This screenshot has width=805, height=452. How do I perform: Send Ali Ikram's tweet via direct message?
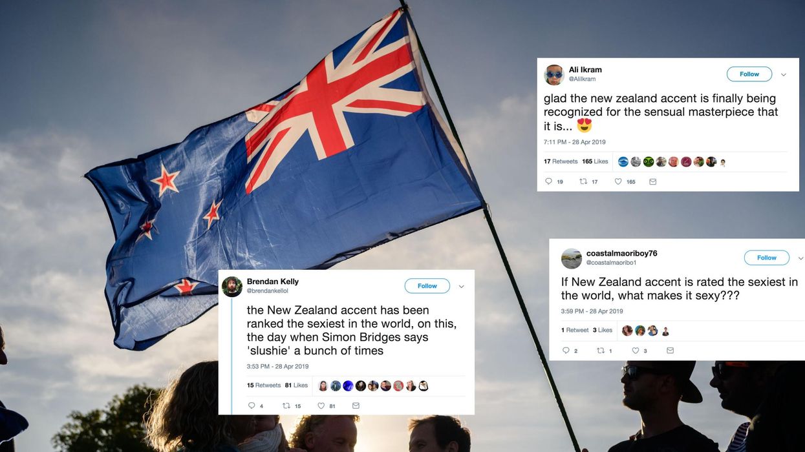[x=652, y=181]
